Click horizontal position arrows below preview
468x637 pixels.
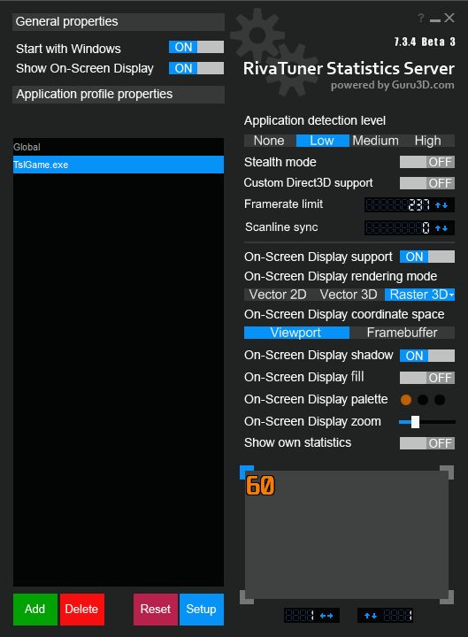coord(326,616)
